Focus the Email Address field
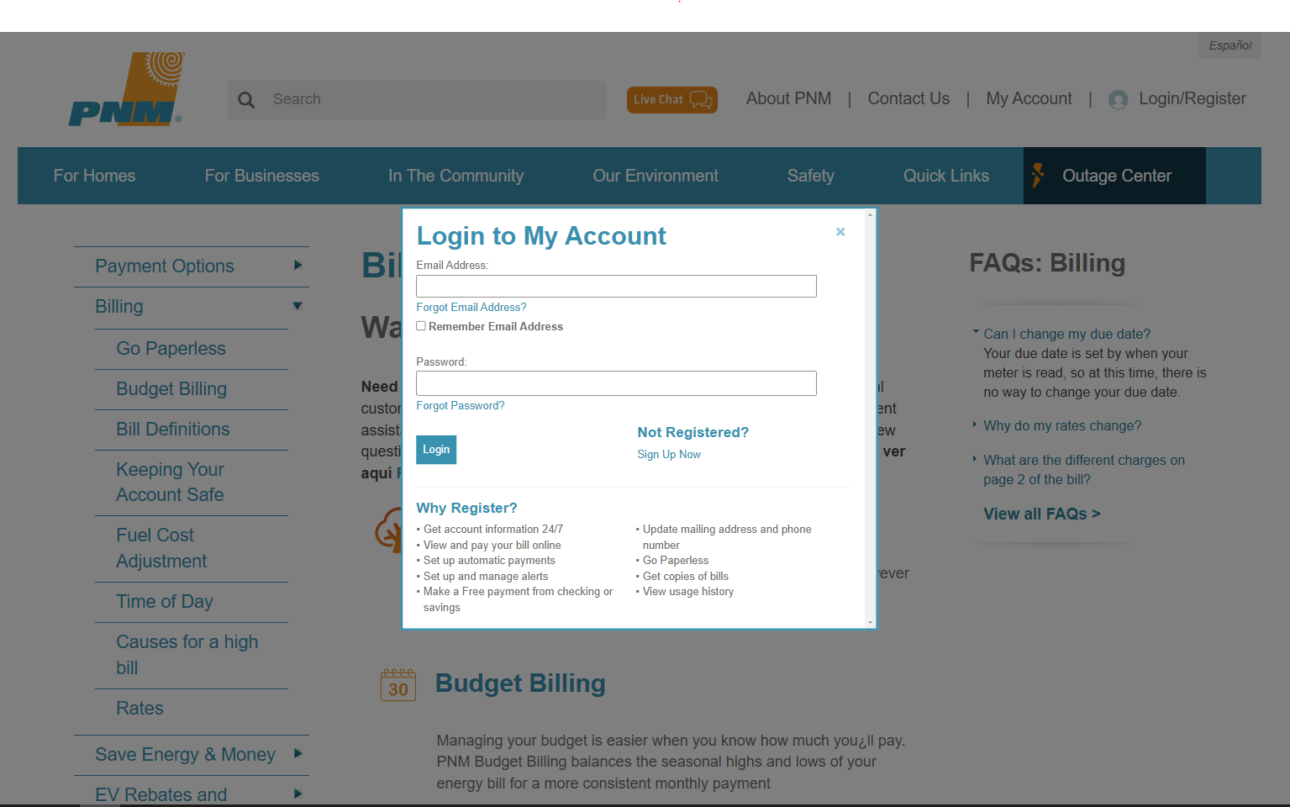 pyautogui.click(x=616, y=286)
